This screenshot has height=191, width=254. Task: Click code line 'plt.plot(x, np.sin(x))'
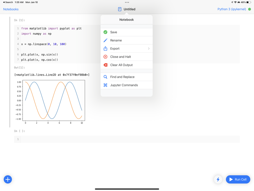40,54
